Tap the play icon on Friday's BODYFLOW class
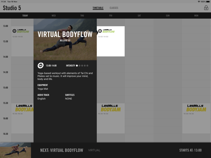 coord(100,31)
